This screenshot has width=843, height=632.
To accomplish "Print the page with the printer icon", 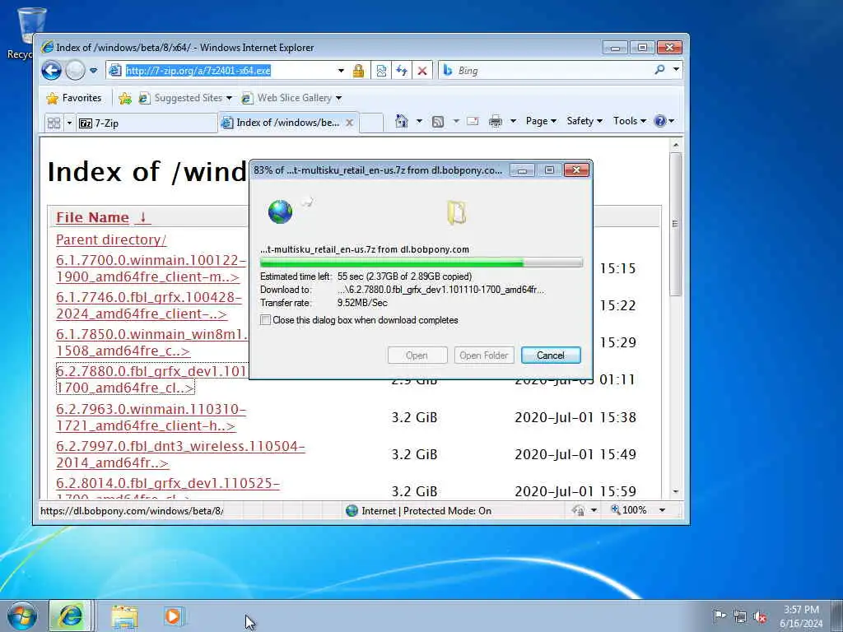I will tap(495, 122).
